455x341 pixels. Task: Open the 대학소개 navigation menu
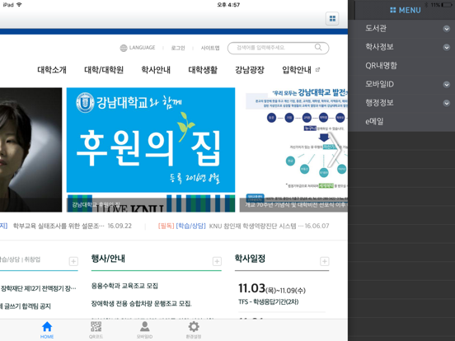(52, 70)
